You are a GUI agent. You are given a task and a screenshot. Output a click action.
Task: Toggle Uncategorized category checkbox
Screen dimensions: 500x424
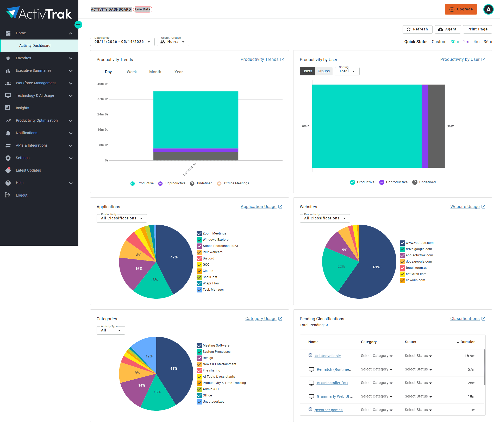[199, 402]
